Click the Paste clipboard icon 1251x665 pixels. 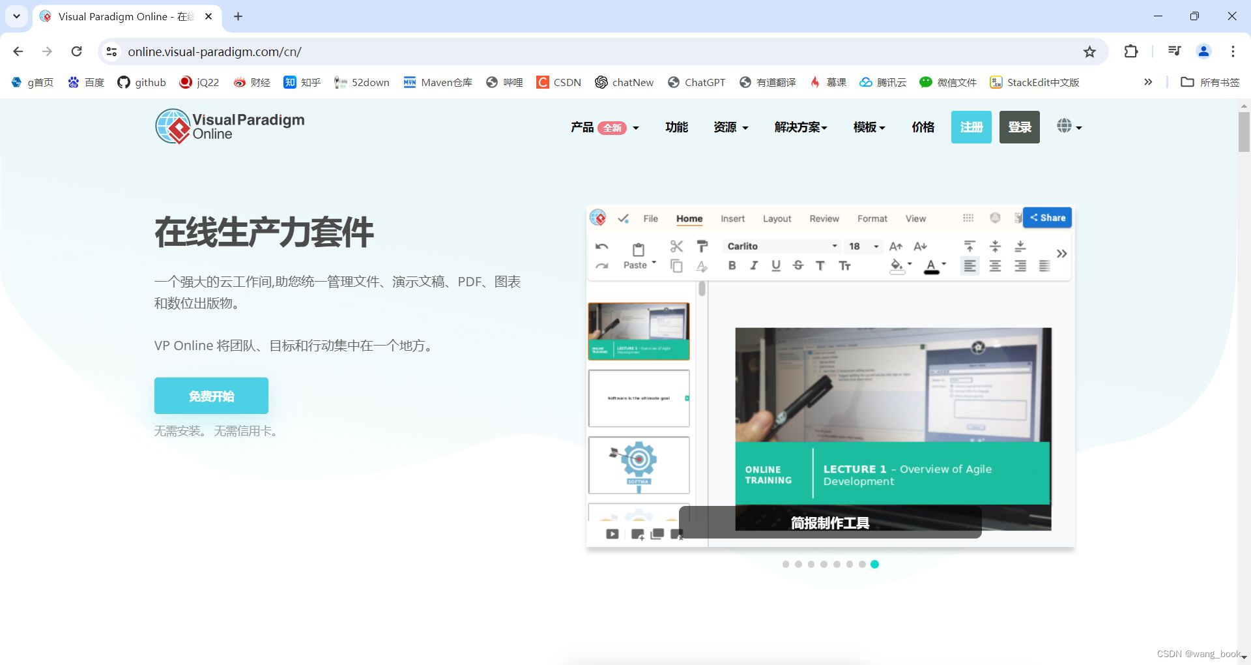[639, 249]
